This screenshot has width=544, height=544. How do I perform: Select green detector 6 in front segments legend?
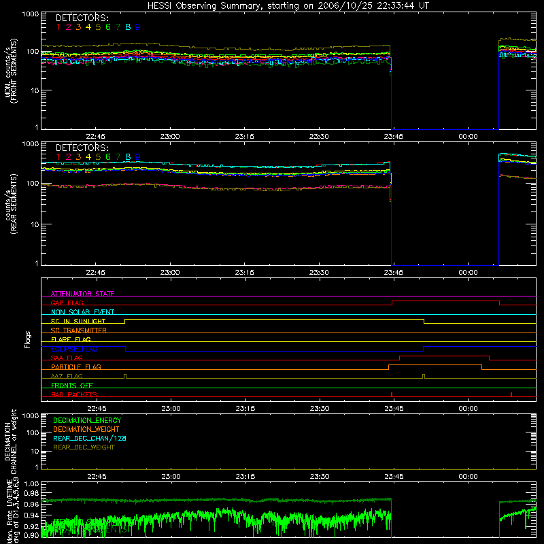(108, 27)
